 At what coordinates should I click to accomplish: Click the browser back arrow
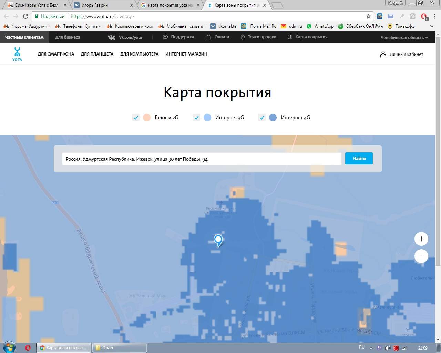(6, 16)
